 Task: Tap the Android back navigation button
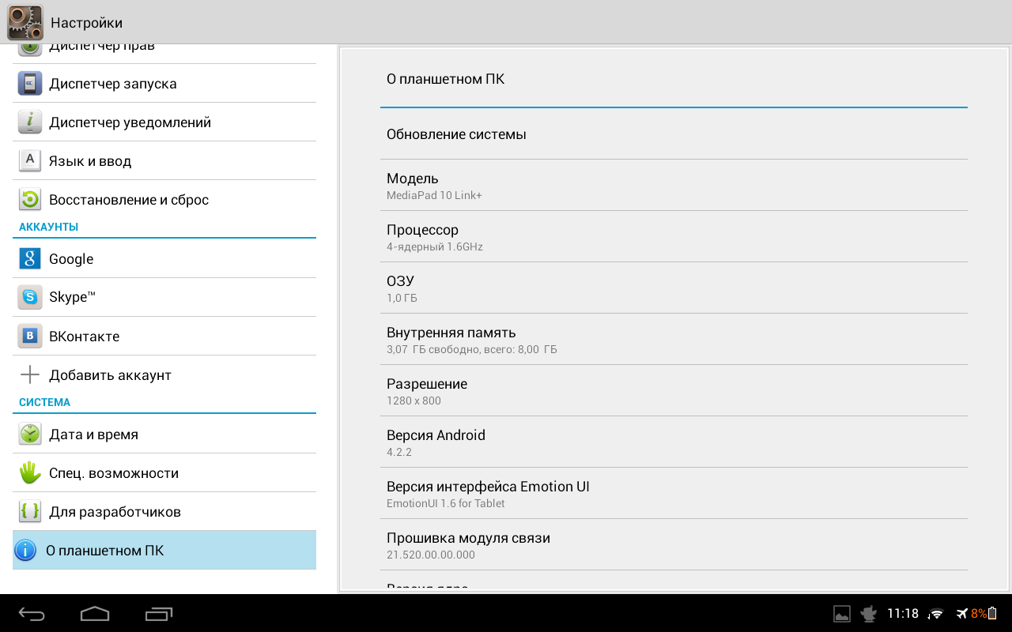32,614
